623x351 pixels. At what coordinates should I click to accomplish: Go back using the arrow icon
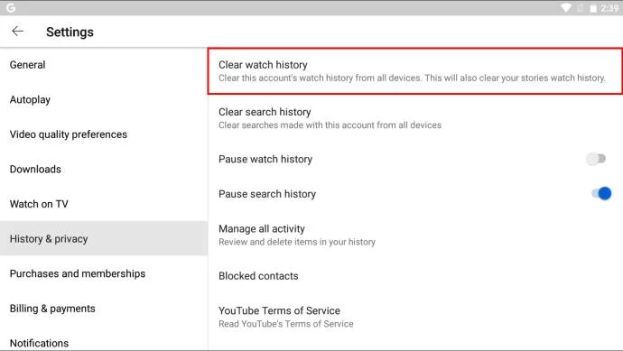(17, 31)
